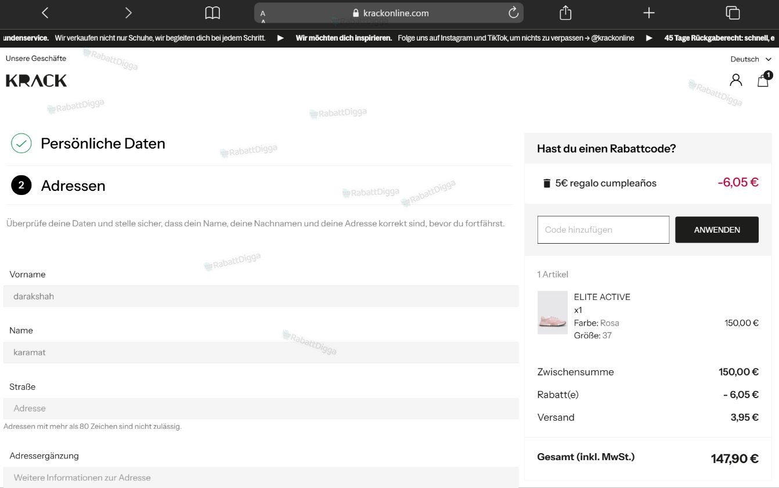
Task: Edit the Vorname field containing darakshah
Action: tap(261, 296)
